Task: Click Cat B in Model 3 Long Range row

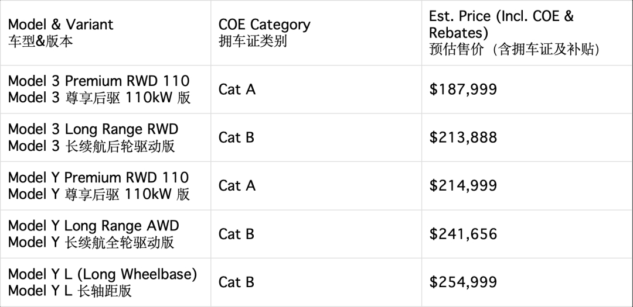Action: click(236, 137)
